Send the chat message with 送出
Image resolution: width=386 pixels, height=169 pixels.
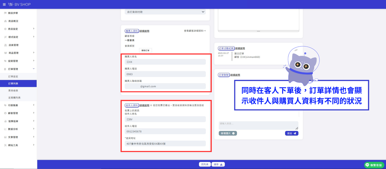pos(292,133)
